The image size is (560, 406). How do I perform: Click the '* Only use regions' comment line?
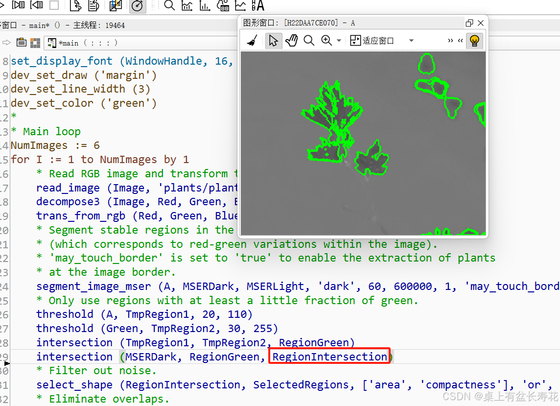[x=227, y=300]
